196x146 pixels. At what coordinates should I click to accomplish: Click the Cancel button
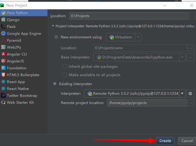(x=187, y=141)
